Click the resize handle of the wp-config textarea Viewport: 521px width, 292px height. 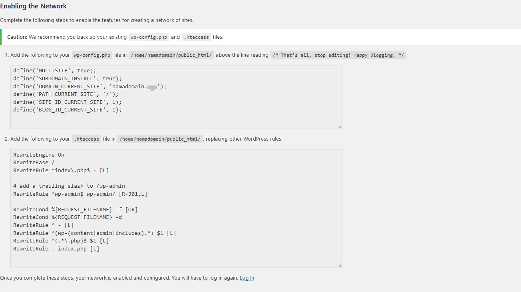tap(339, 126)
